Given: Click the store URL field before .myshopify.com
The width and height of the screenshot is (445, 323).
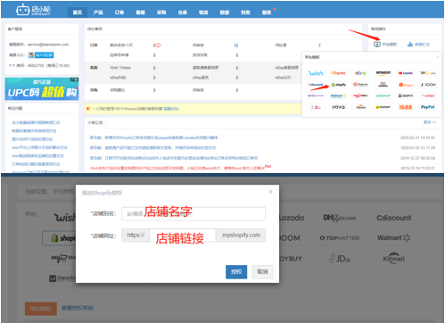Looking at the screenshot, I should [x=183, y=236].
